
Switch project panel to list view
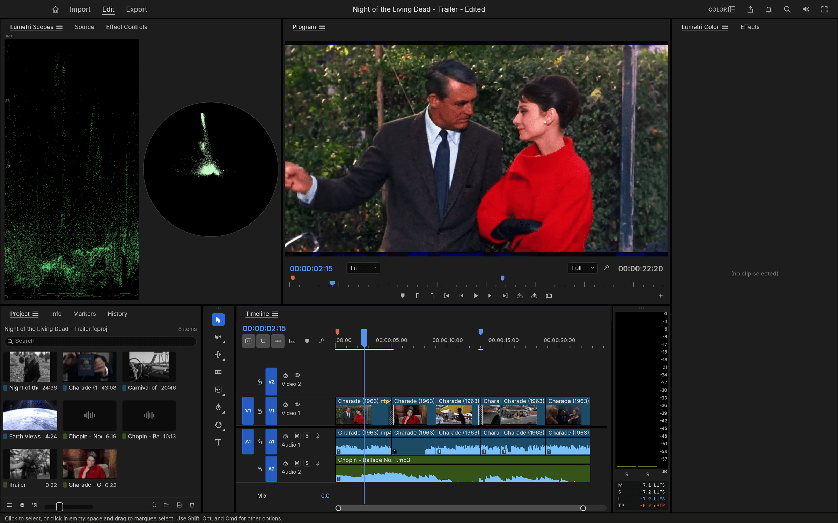9,505
